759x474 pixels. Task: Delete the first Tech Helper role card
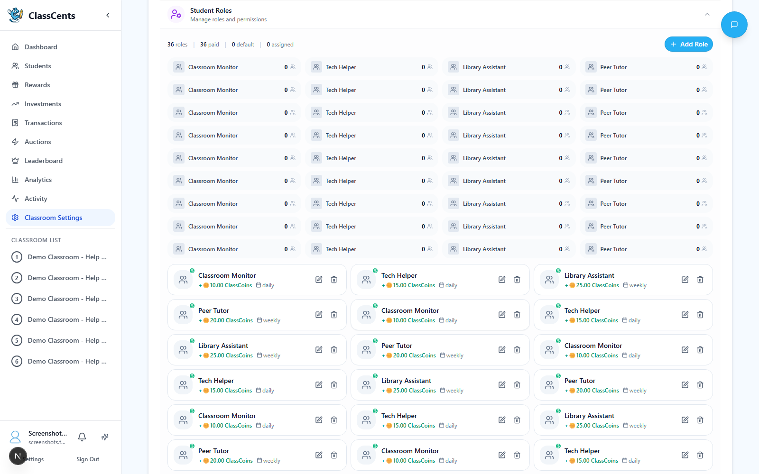pos(517,280)
